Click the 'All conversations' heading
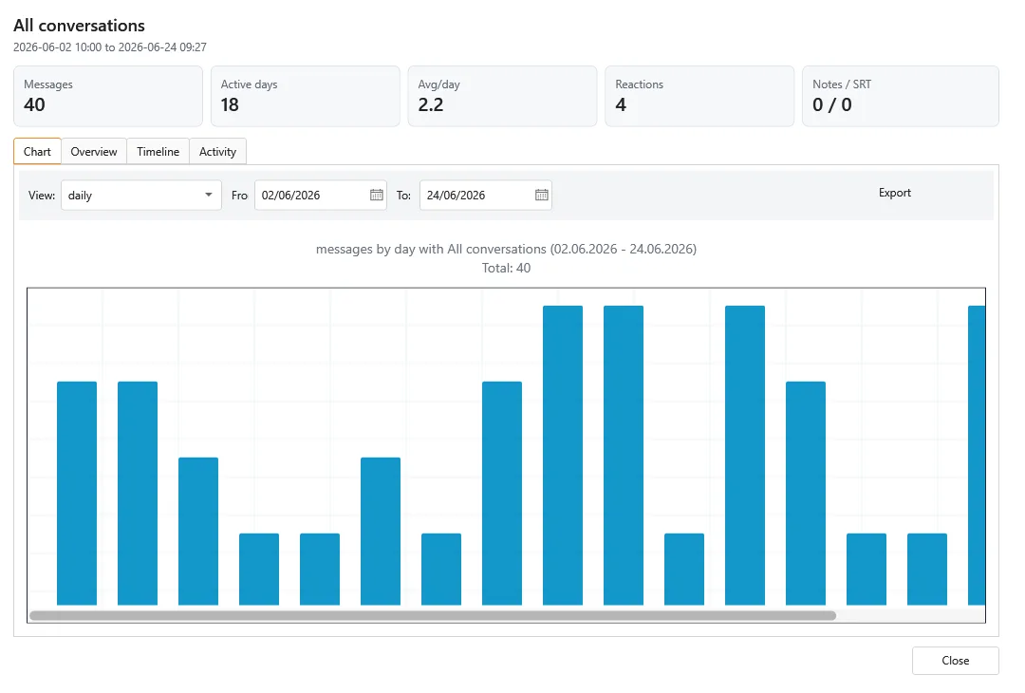This screenshot has width=1025, height=693. point(79,26)
